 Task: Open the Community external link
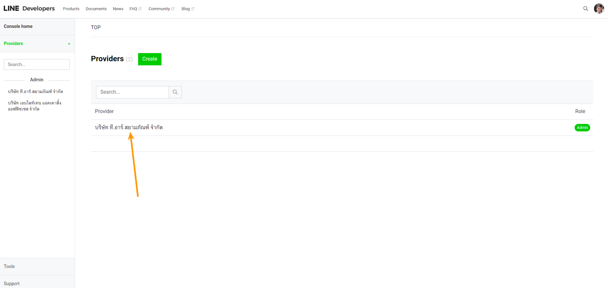161,9
